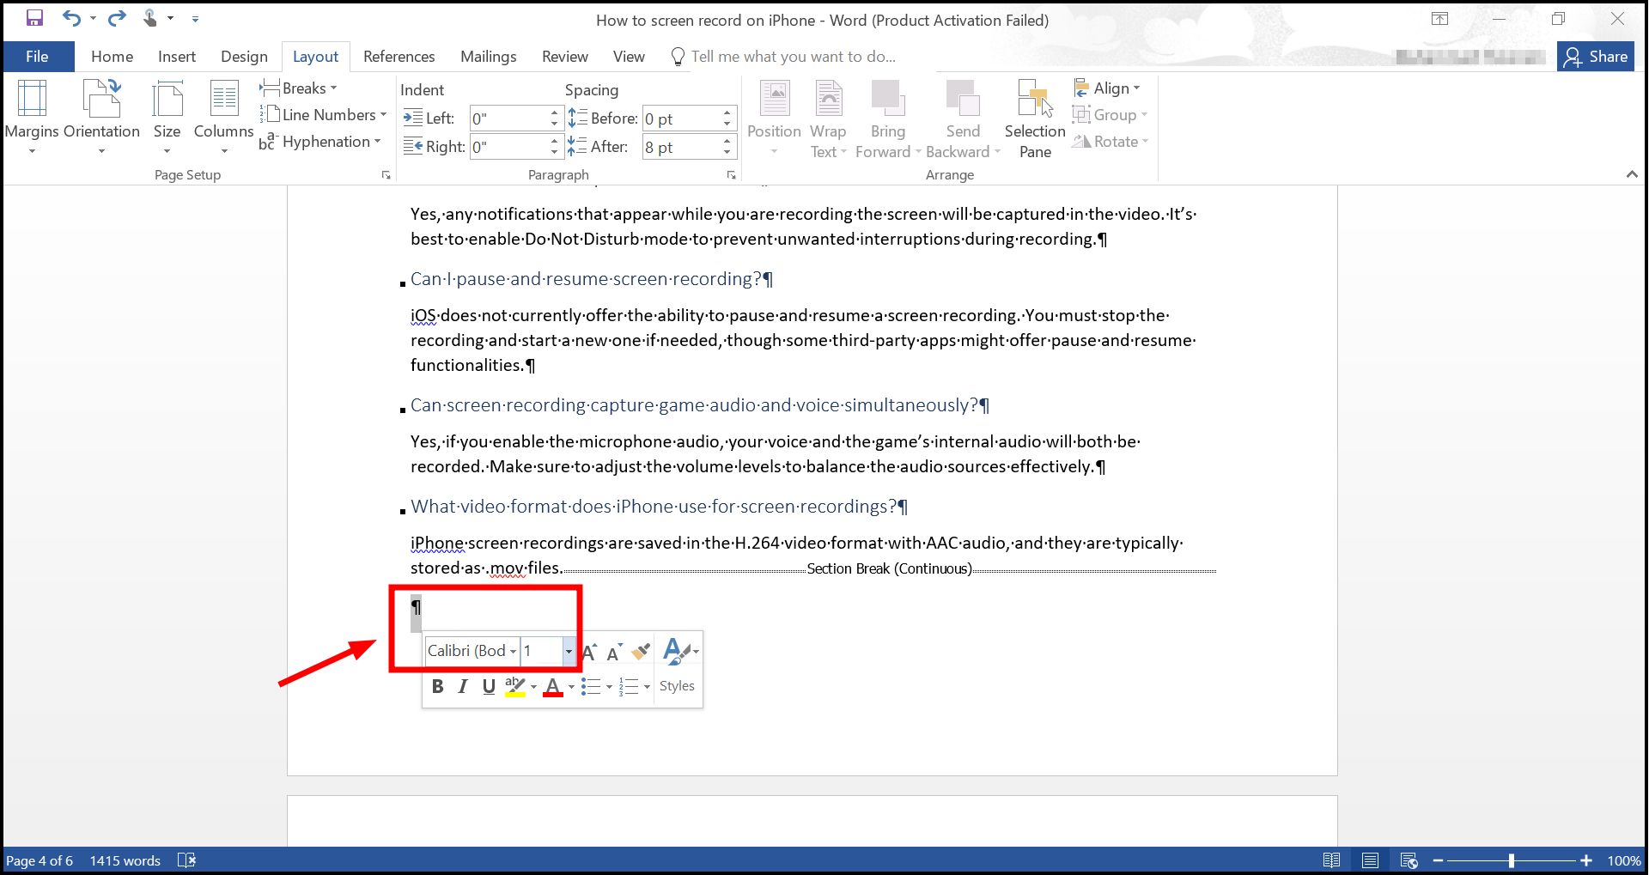
Task: Open font name dropdown in mini toolbar
Action: click(x=513, y=651)
